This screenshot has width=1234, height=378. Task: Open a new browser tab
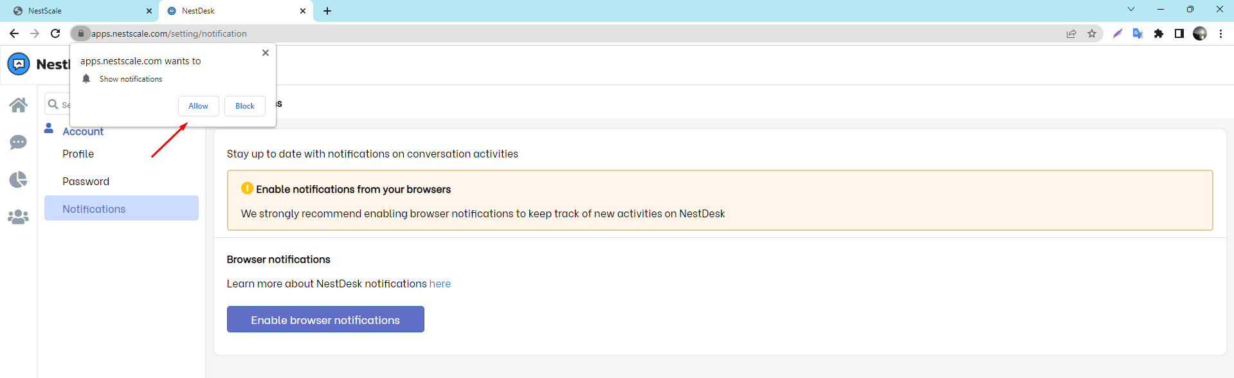pyautogui.click(x=328, y=11)
